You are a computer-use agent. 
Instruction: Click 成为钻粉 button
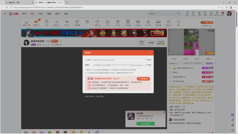pos(209,63)
